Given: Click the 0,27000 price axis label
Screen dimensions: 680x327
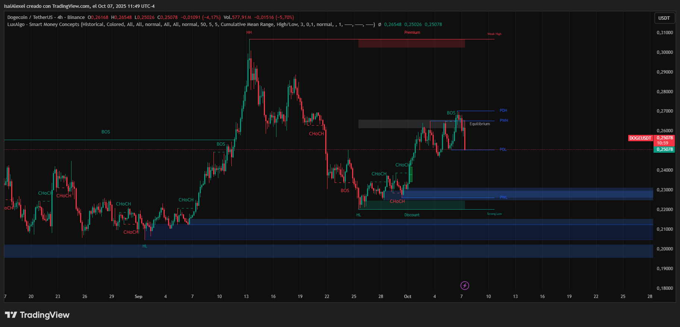Looking at the screenshot, I should click(x=665, y=111).
